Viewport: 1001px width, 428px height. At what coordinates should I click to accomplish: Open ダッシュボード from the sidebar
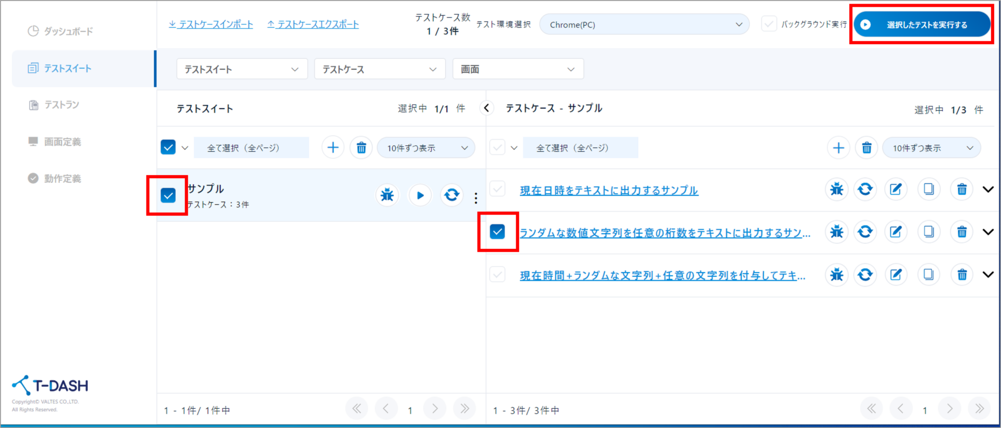click(68, 31)
